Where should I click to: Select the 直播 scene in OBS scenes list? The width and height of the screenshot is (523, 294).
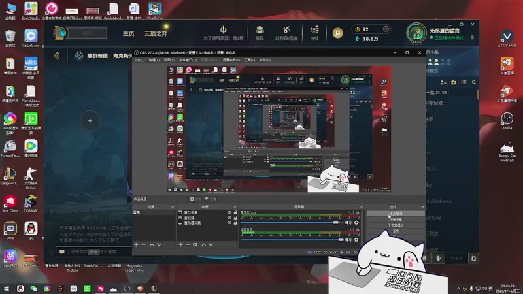[154, 212]
